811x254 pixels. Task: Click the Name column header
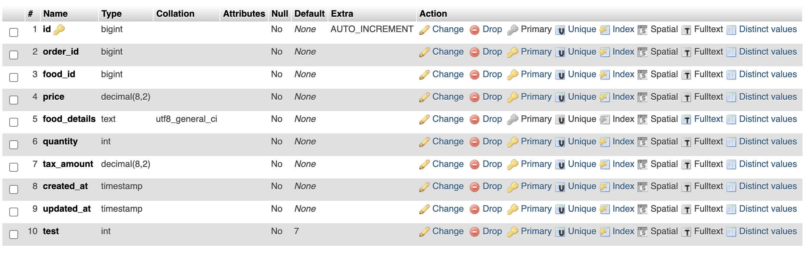55,14
